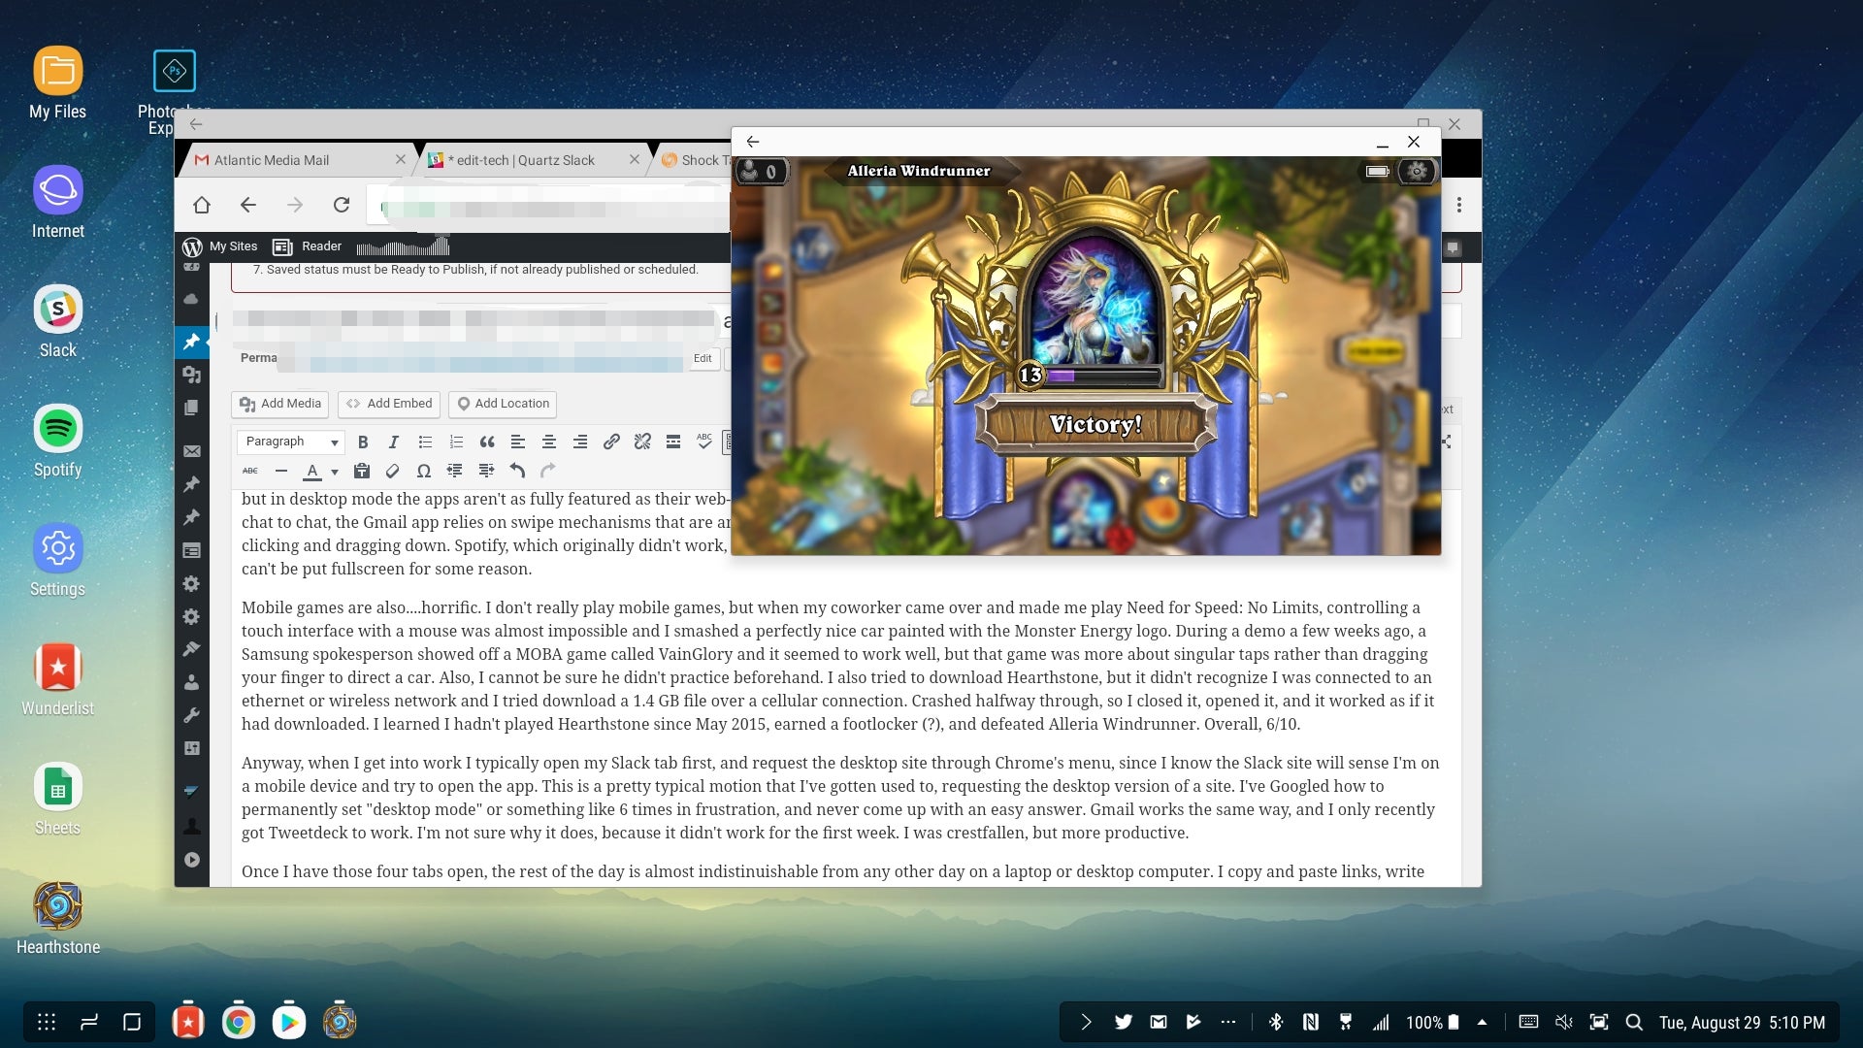Click the browser address bar

point(548,207)
